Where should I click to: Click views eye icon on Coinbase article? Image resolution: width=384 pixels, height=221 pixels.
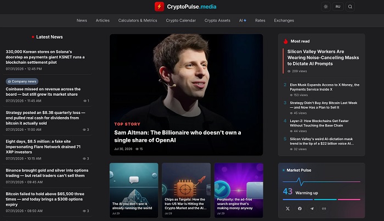point(84,101)
